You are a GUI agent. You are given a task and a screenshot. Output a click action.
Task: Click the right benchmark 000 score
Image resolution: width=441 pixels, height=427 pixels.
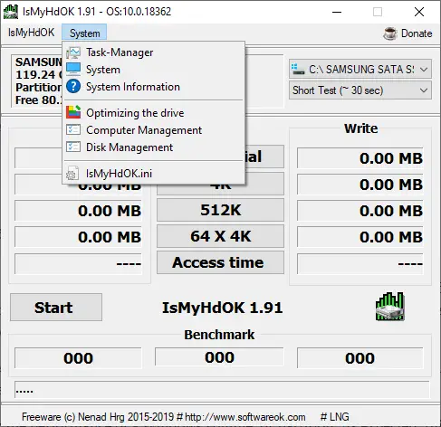[x=360, y=358]
